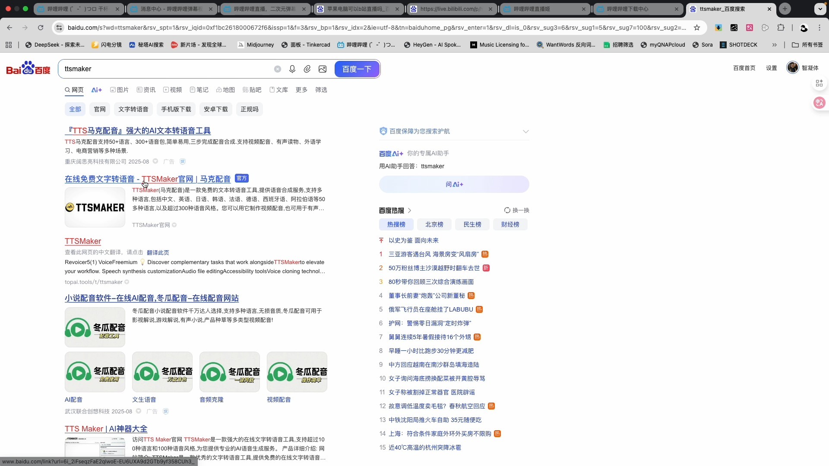Open the 更多 search category menu

pyautogui.click(x=301, y=90)
